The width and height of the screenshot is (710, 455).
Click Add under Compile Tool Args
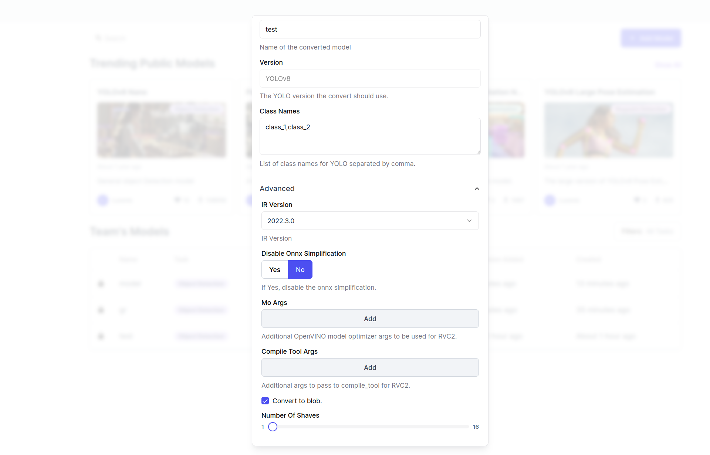click(x=369, y=367)
